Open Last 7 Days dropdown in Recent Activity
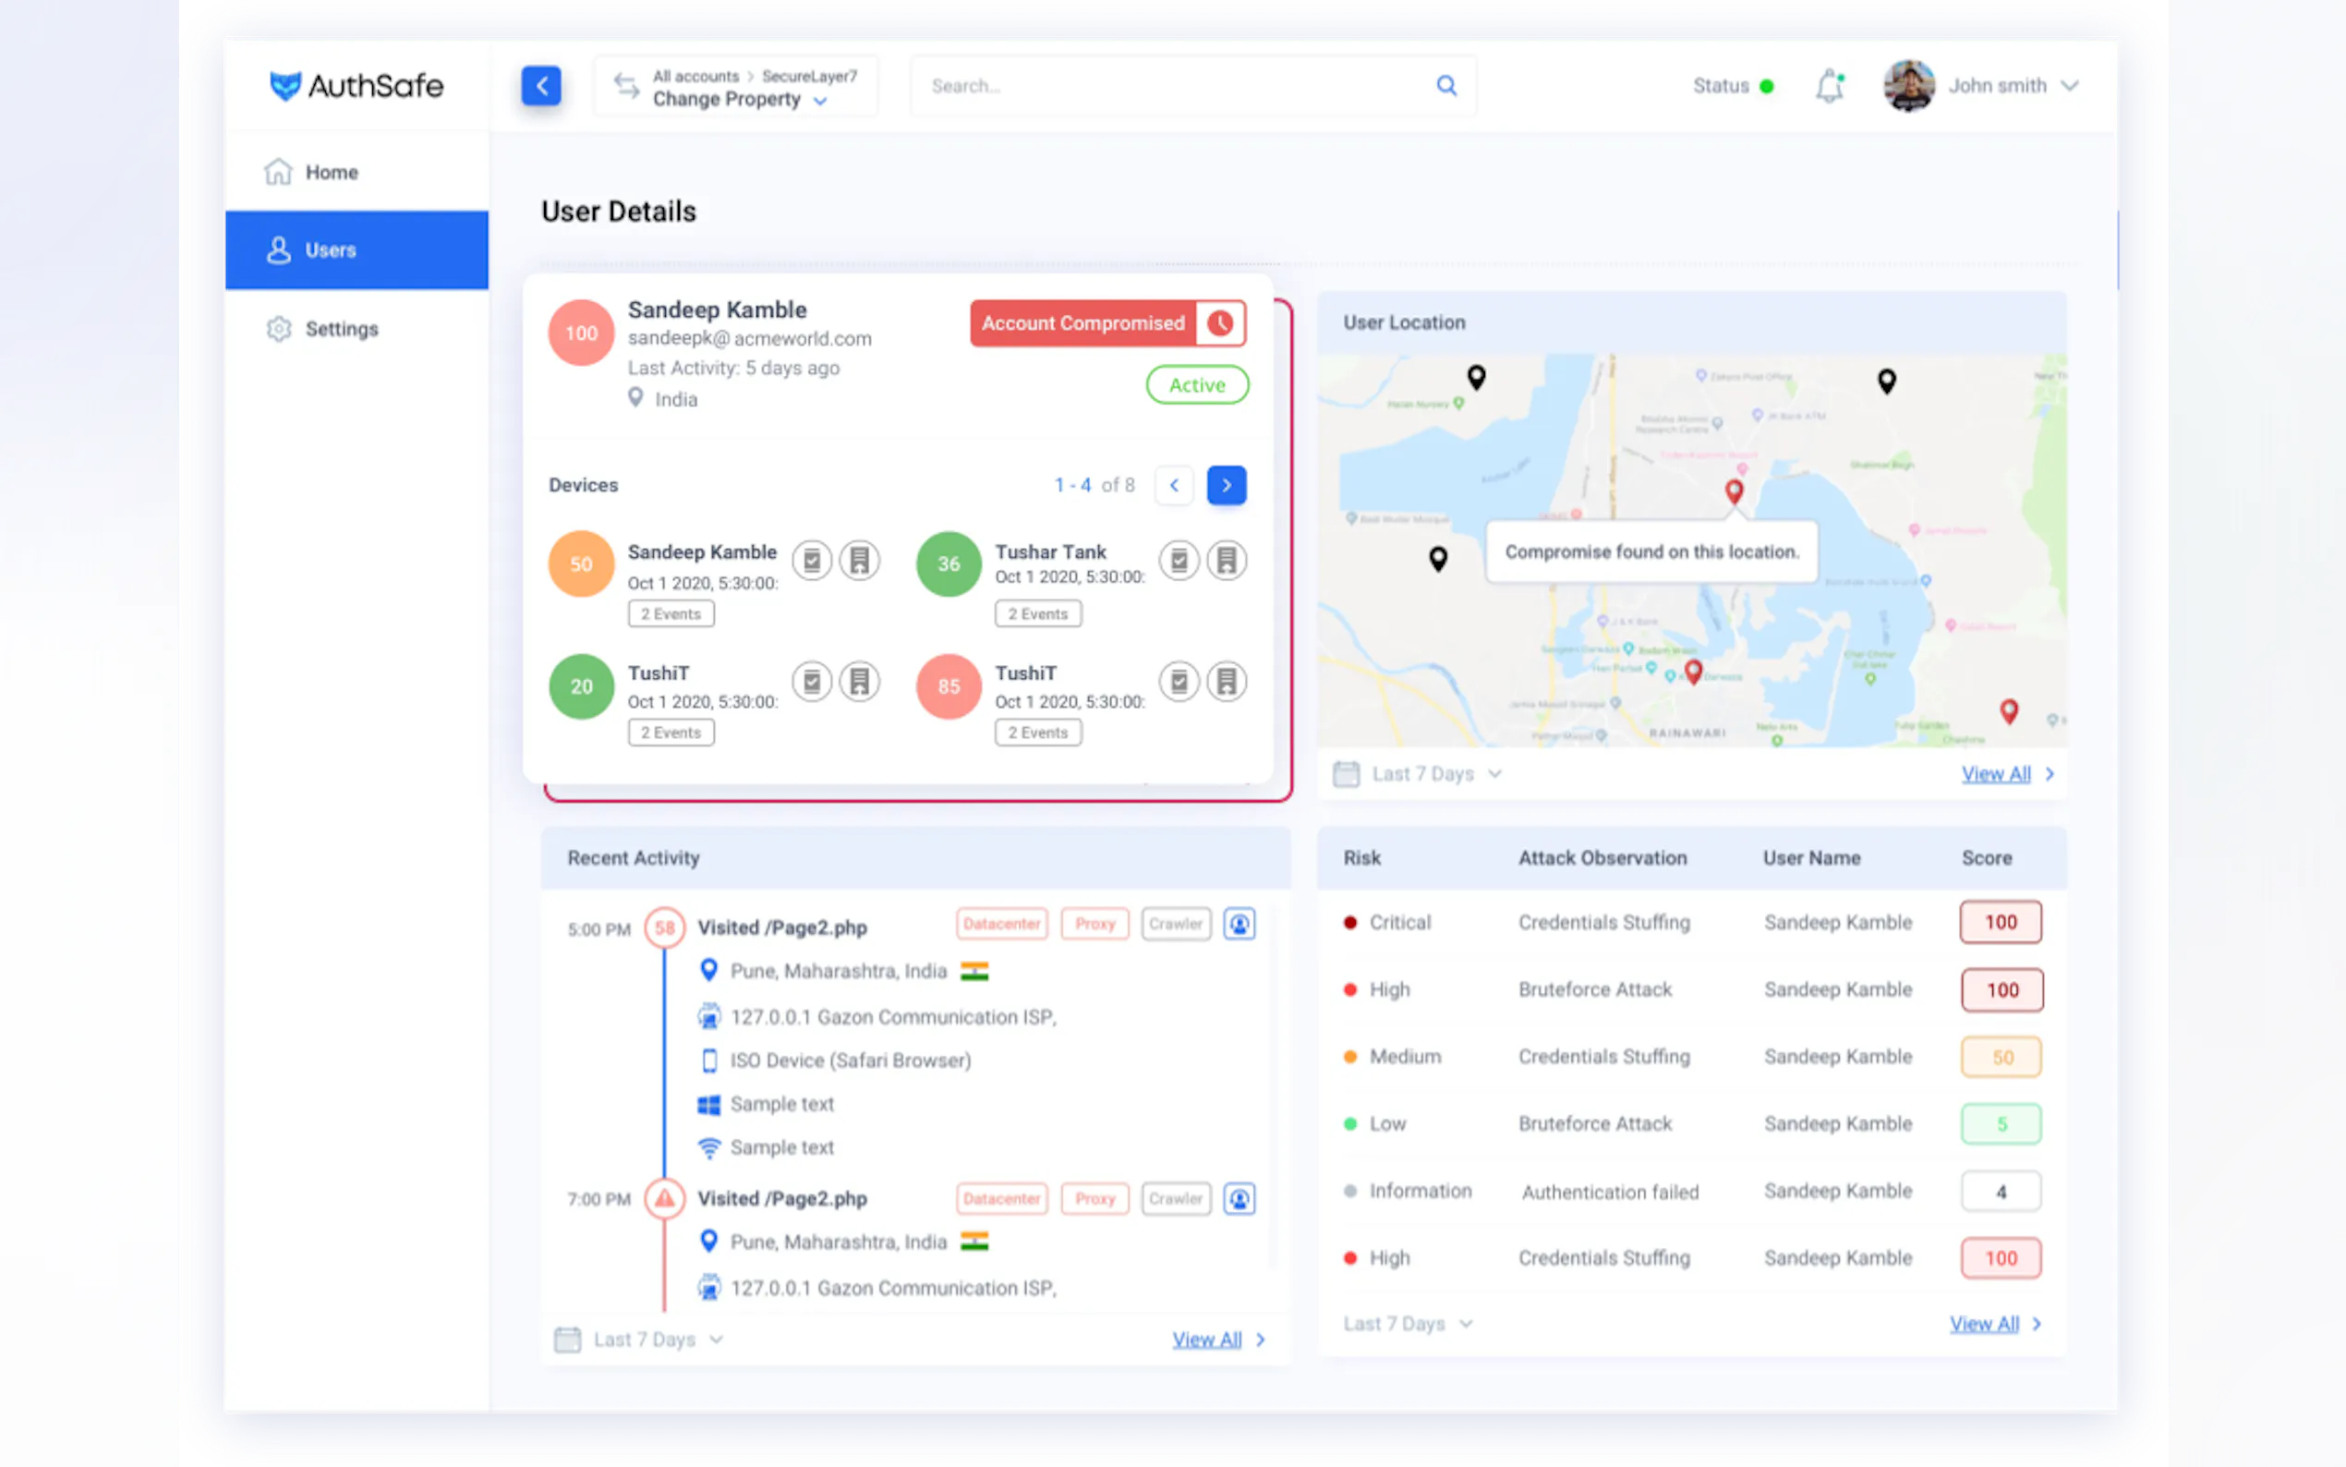 pyautogui.click(x=659, y=1340)
